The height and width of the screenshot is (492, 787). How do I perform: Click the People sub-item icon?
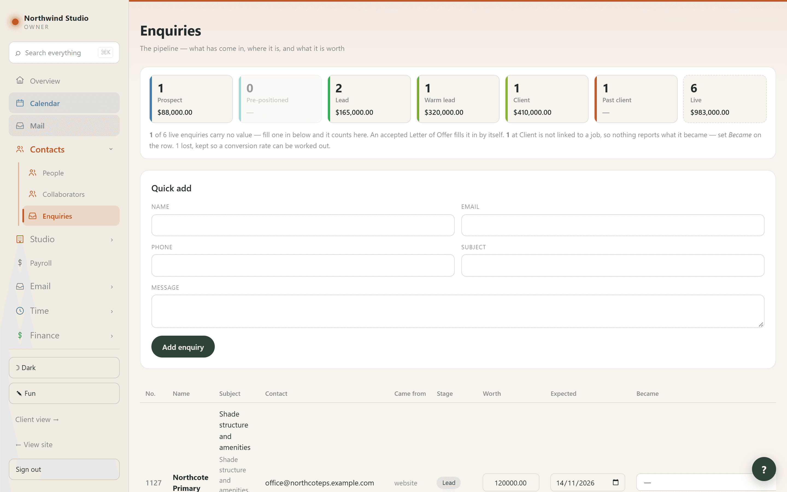[x=33, y=173]
